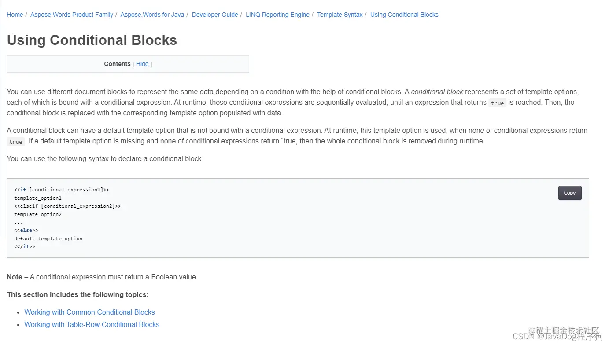609x345 pixels.
Task: Click the <<else>> line in code block
Action: (x=26, y=230)
